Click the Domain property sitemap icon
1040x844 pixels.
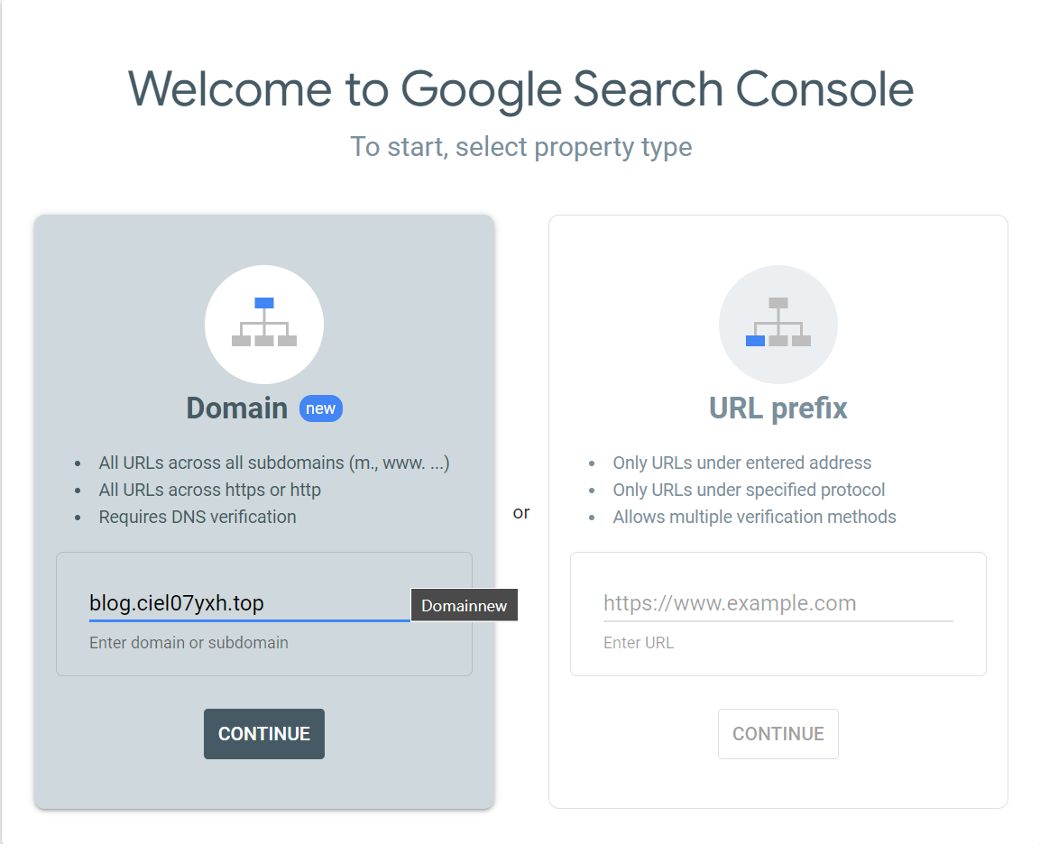(264, 324)
